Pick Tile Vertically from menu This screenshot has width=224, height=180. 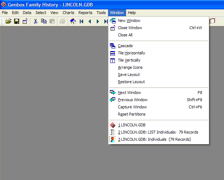tap(129, 60)
